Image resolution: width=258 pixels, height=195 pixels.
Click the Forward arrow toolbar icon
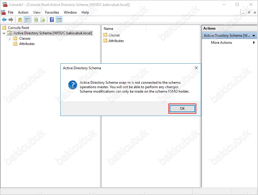pos(11,20)
